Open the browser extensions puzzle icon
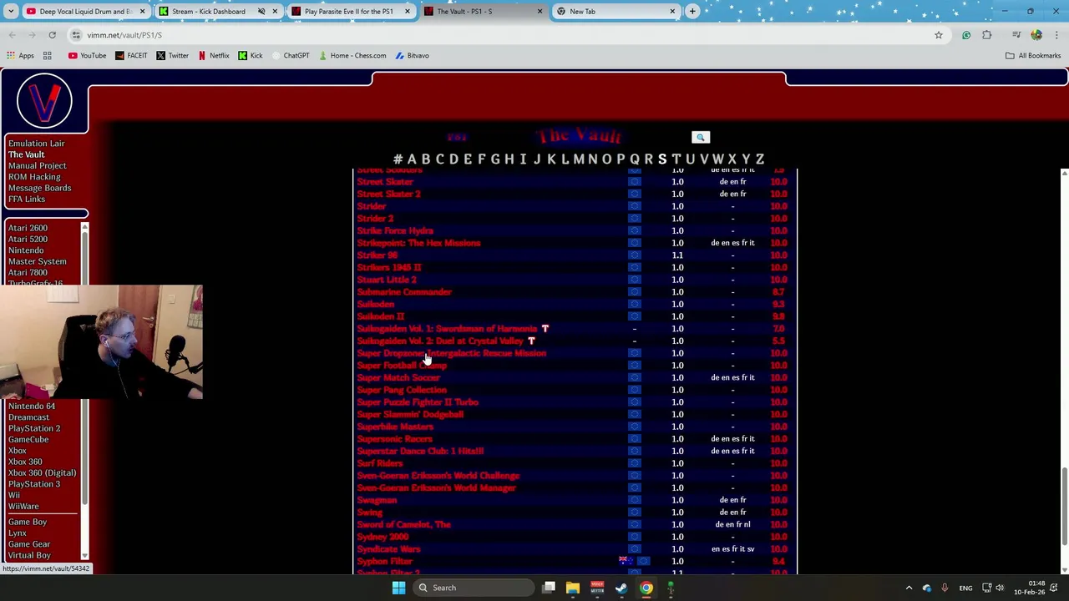The height and width of the screenshot is (601, 1069). pos(987,35)
